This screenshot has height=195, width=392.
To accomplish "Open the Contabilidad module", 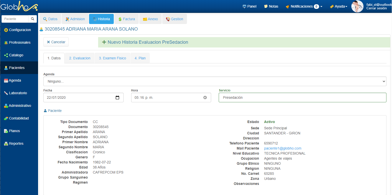I will pyautogui.click(x=19, y=118).
